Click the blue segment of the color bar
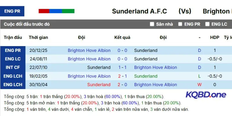This screenshot has height=116, width=232. 55,11
